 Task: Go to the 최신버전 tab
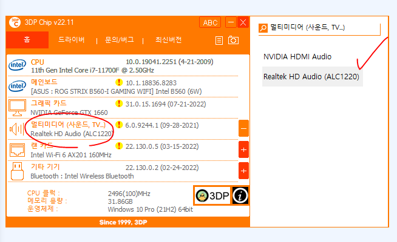pyautogui.click(x=168, y=39)
